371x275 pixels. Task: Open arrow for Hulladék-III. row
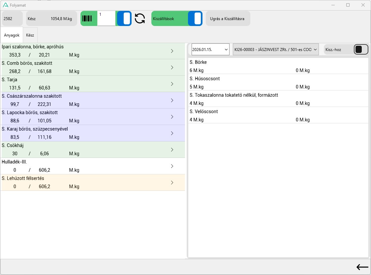(172, 166)
